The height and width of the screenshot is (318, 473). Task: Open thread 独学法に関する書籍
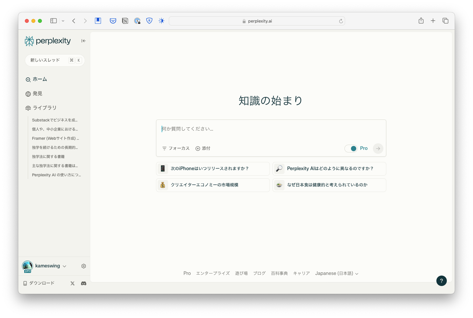pyautogui.click(x=48, y=157)
